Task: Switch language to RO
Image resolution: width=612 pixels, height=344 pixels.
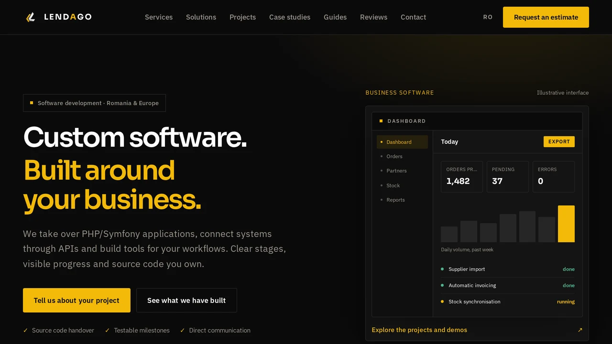Action: click(x=488, y=17)
